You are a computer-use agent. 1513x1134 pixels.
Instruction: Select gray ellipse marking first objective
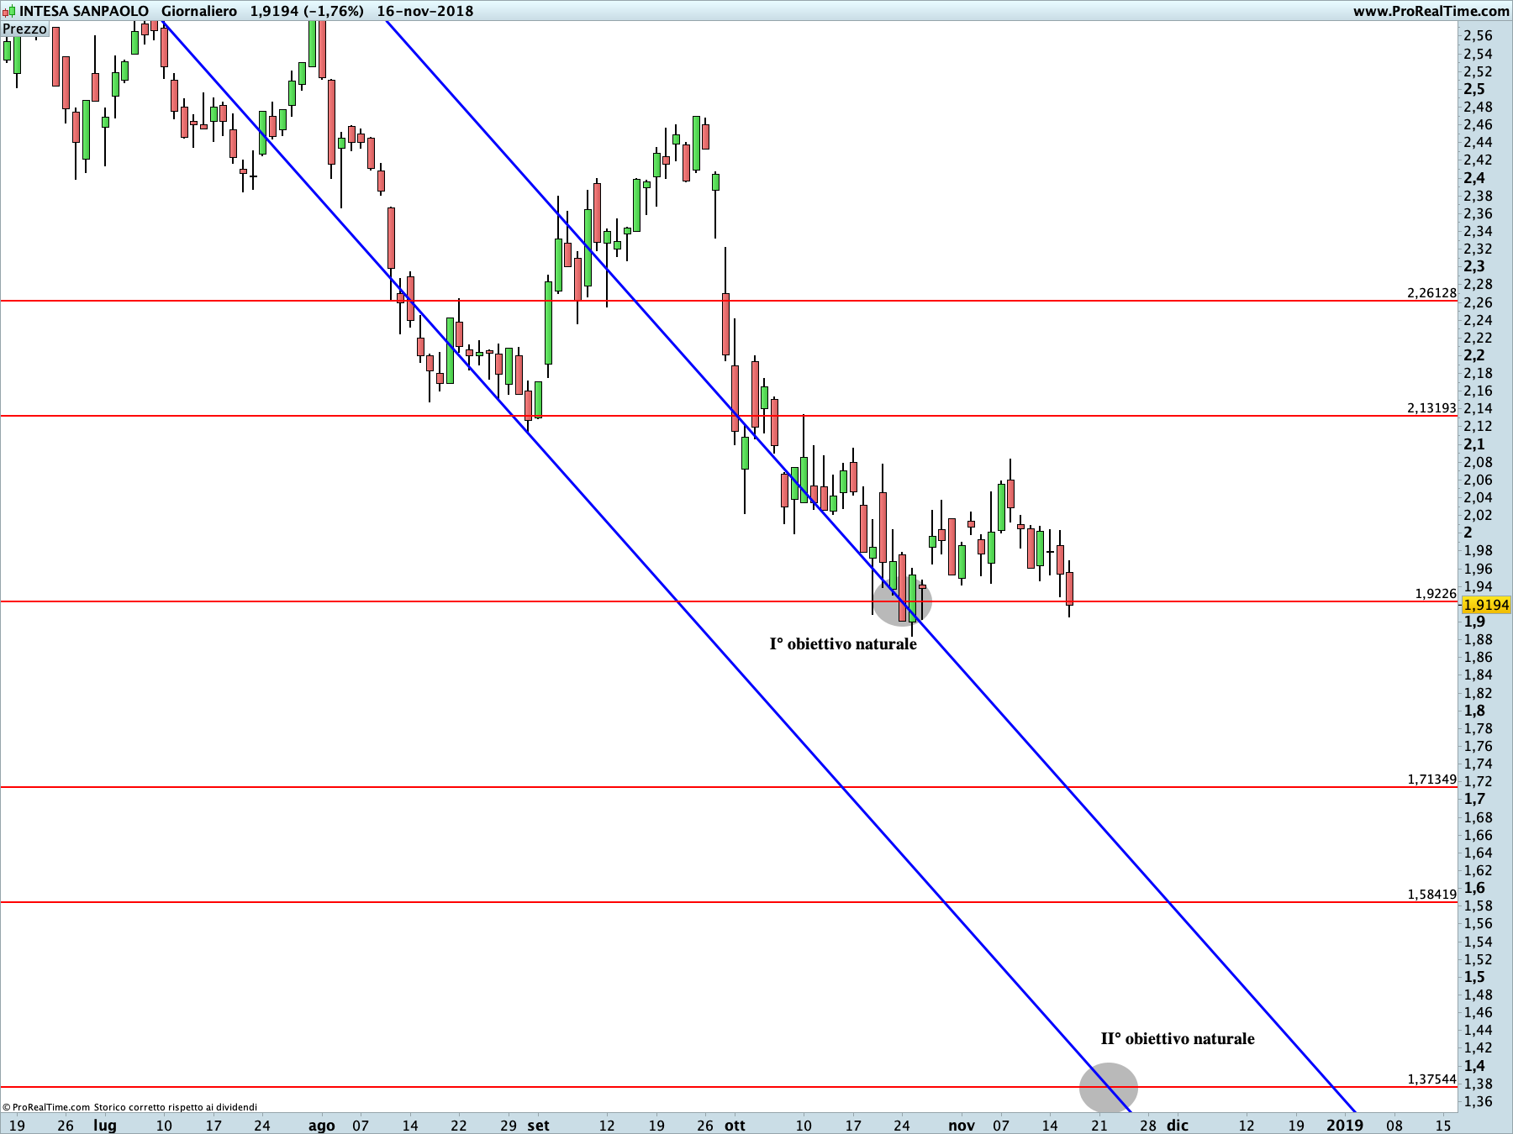click(x=903, y=600)
